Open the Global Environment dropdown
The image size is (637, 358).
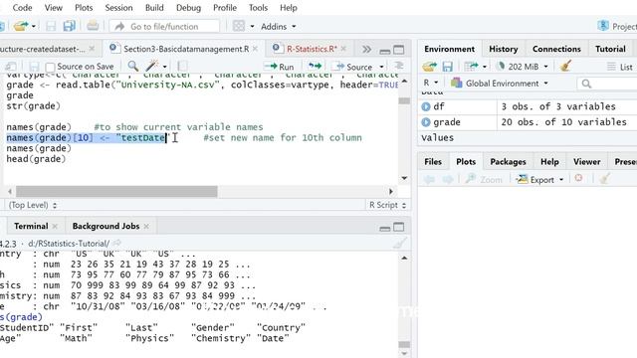click(500, 84)
